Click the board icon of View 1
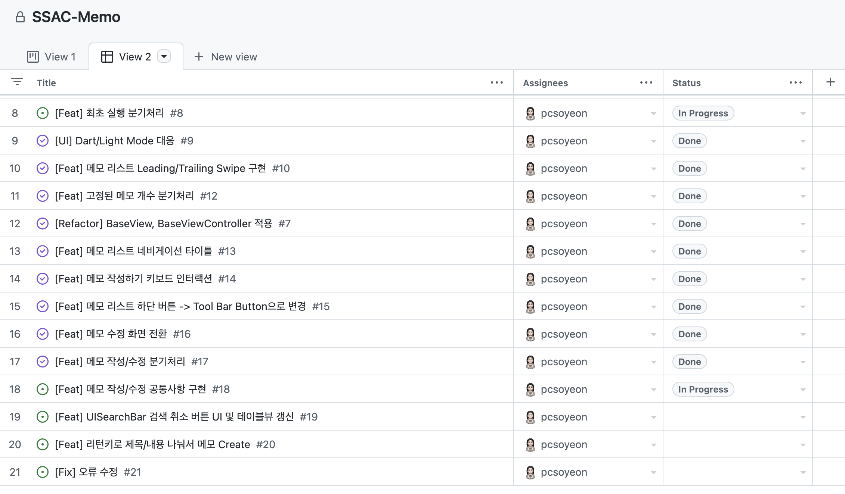Screen dimensions: 845x494 pyautogui.click(x=33, y=57)
